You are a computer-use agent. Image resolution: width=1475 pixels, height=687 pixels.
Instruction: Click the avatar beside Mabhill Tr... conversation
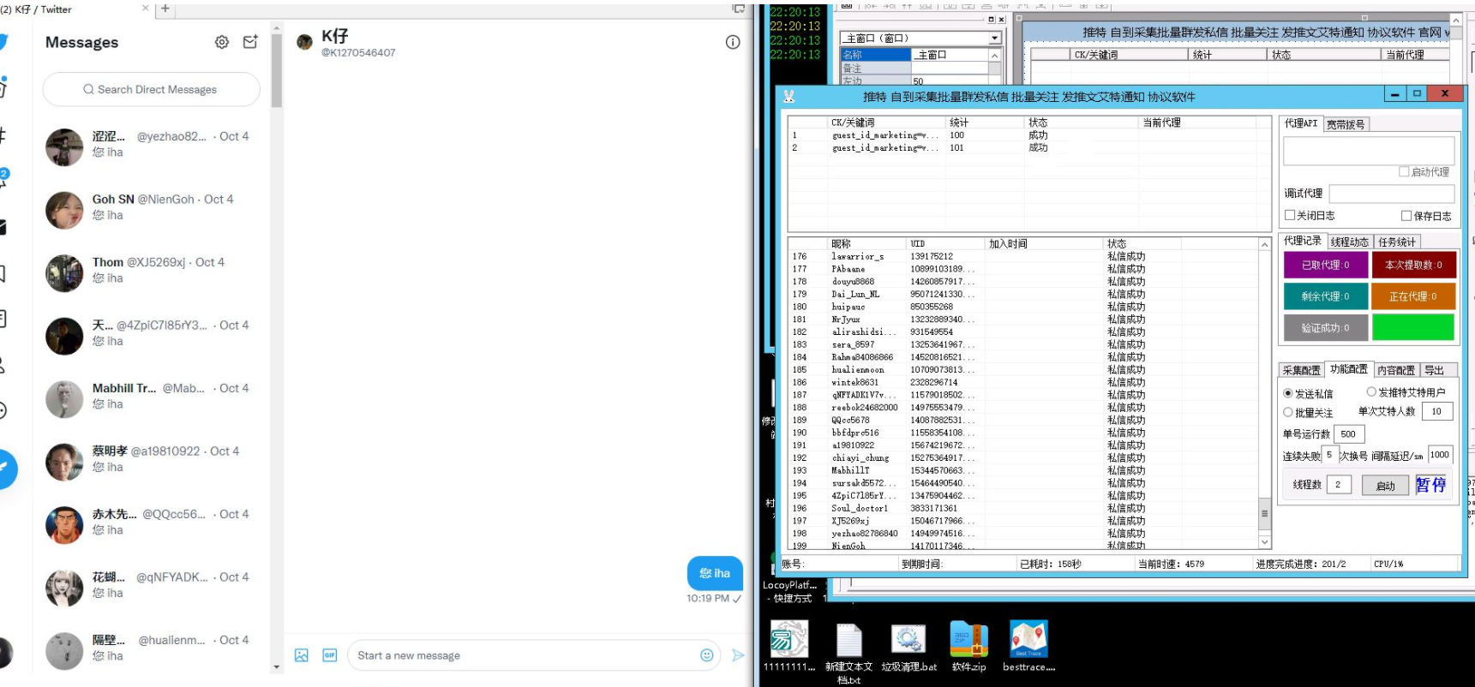[x=64, y=399]
